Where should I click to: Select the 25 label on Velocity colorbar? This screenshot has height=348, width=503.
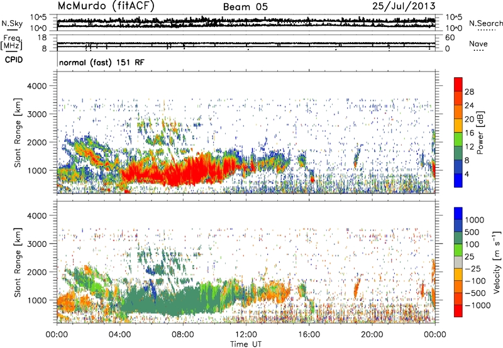(470, 256)
